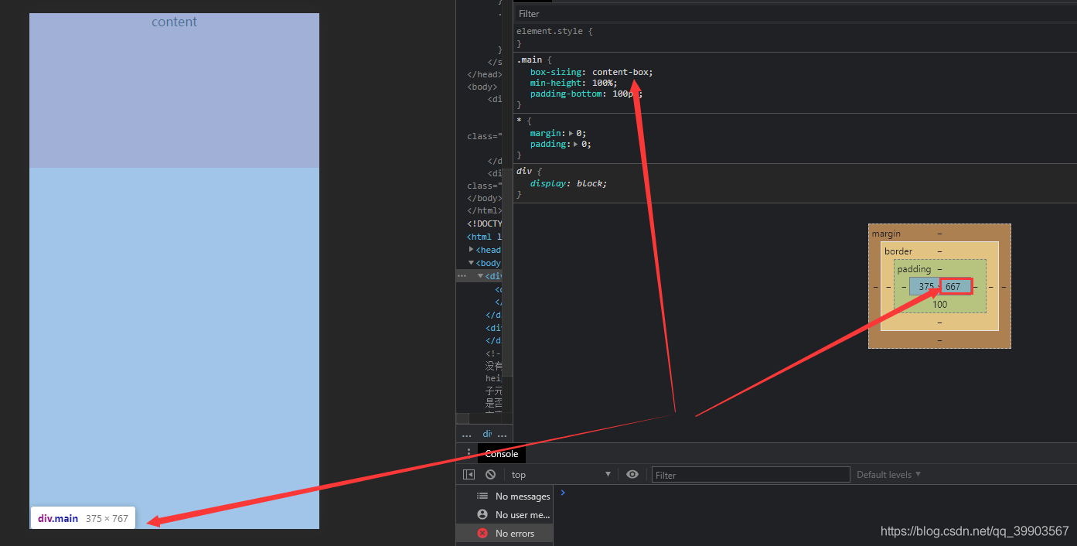Click the .main selector
This screenshot has height=546, width=1077.
530,60
